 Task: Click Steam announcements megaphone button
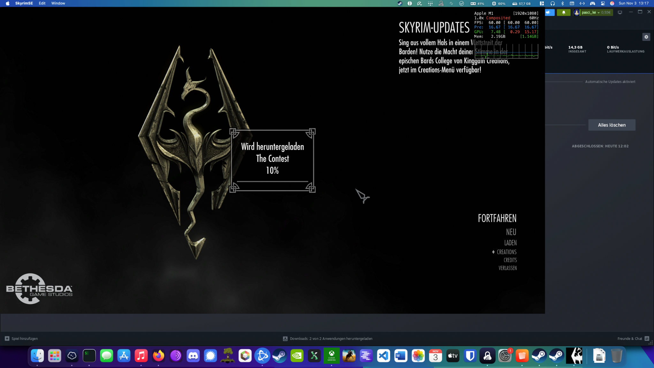549,12
